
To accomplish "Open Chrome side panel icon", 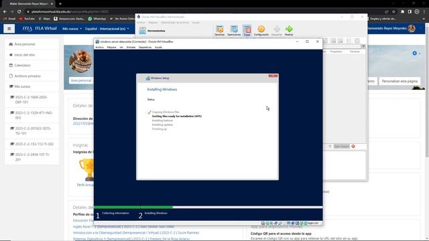I will (410, 11).
